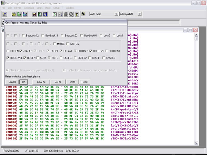207x155 pixels.
Task: Click the Clear All button
Action: 41,82
